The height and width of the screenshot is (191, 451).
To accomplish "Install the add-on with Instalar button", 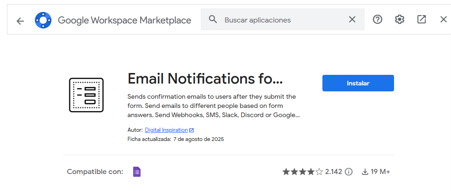I will coord(358,83).
